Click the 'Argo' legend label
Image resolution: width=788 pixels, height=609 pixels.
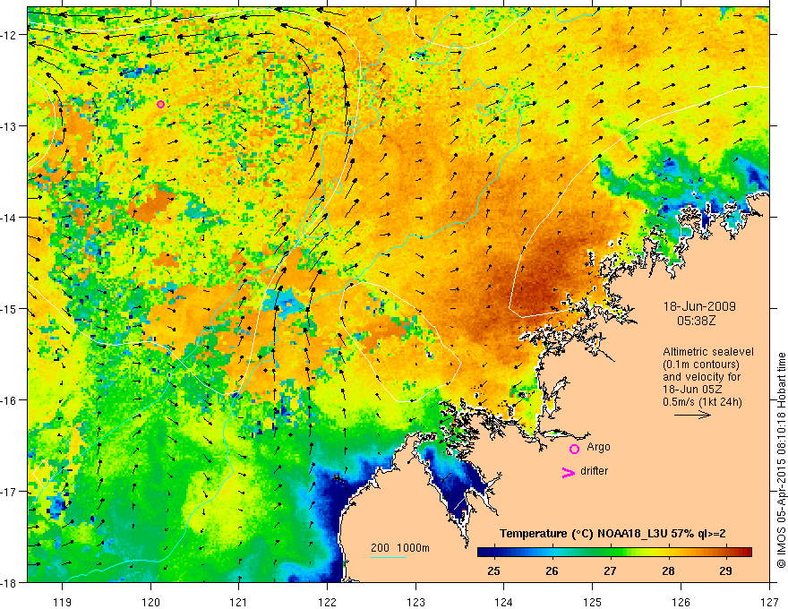[598, 447]
